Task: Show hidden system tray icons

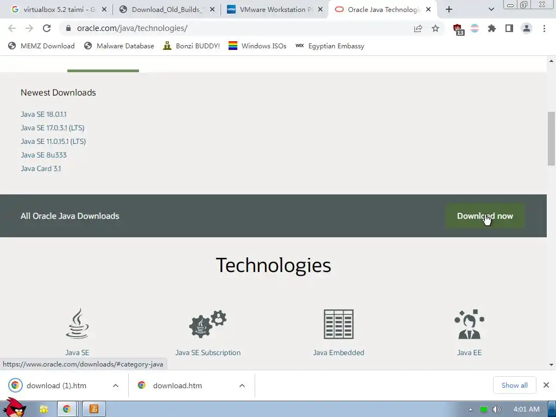Action: [470, 409]
